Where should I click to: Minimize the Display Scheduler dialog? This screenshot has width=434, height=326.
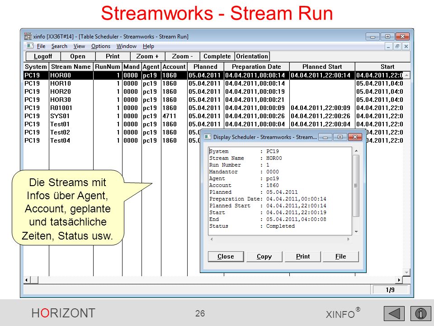tap(325, 137)
